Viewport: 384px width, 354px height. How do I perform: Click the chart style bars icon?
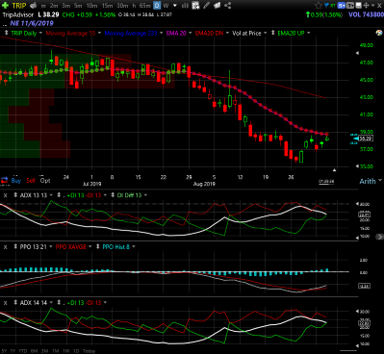(185, 6)
